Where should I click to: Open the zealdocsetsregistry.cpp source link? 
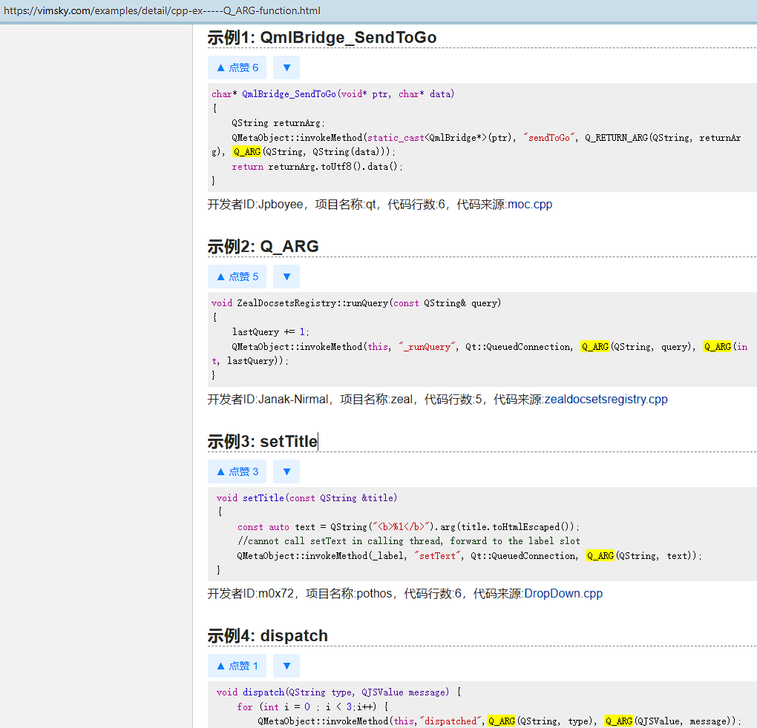606,399
